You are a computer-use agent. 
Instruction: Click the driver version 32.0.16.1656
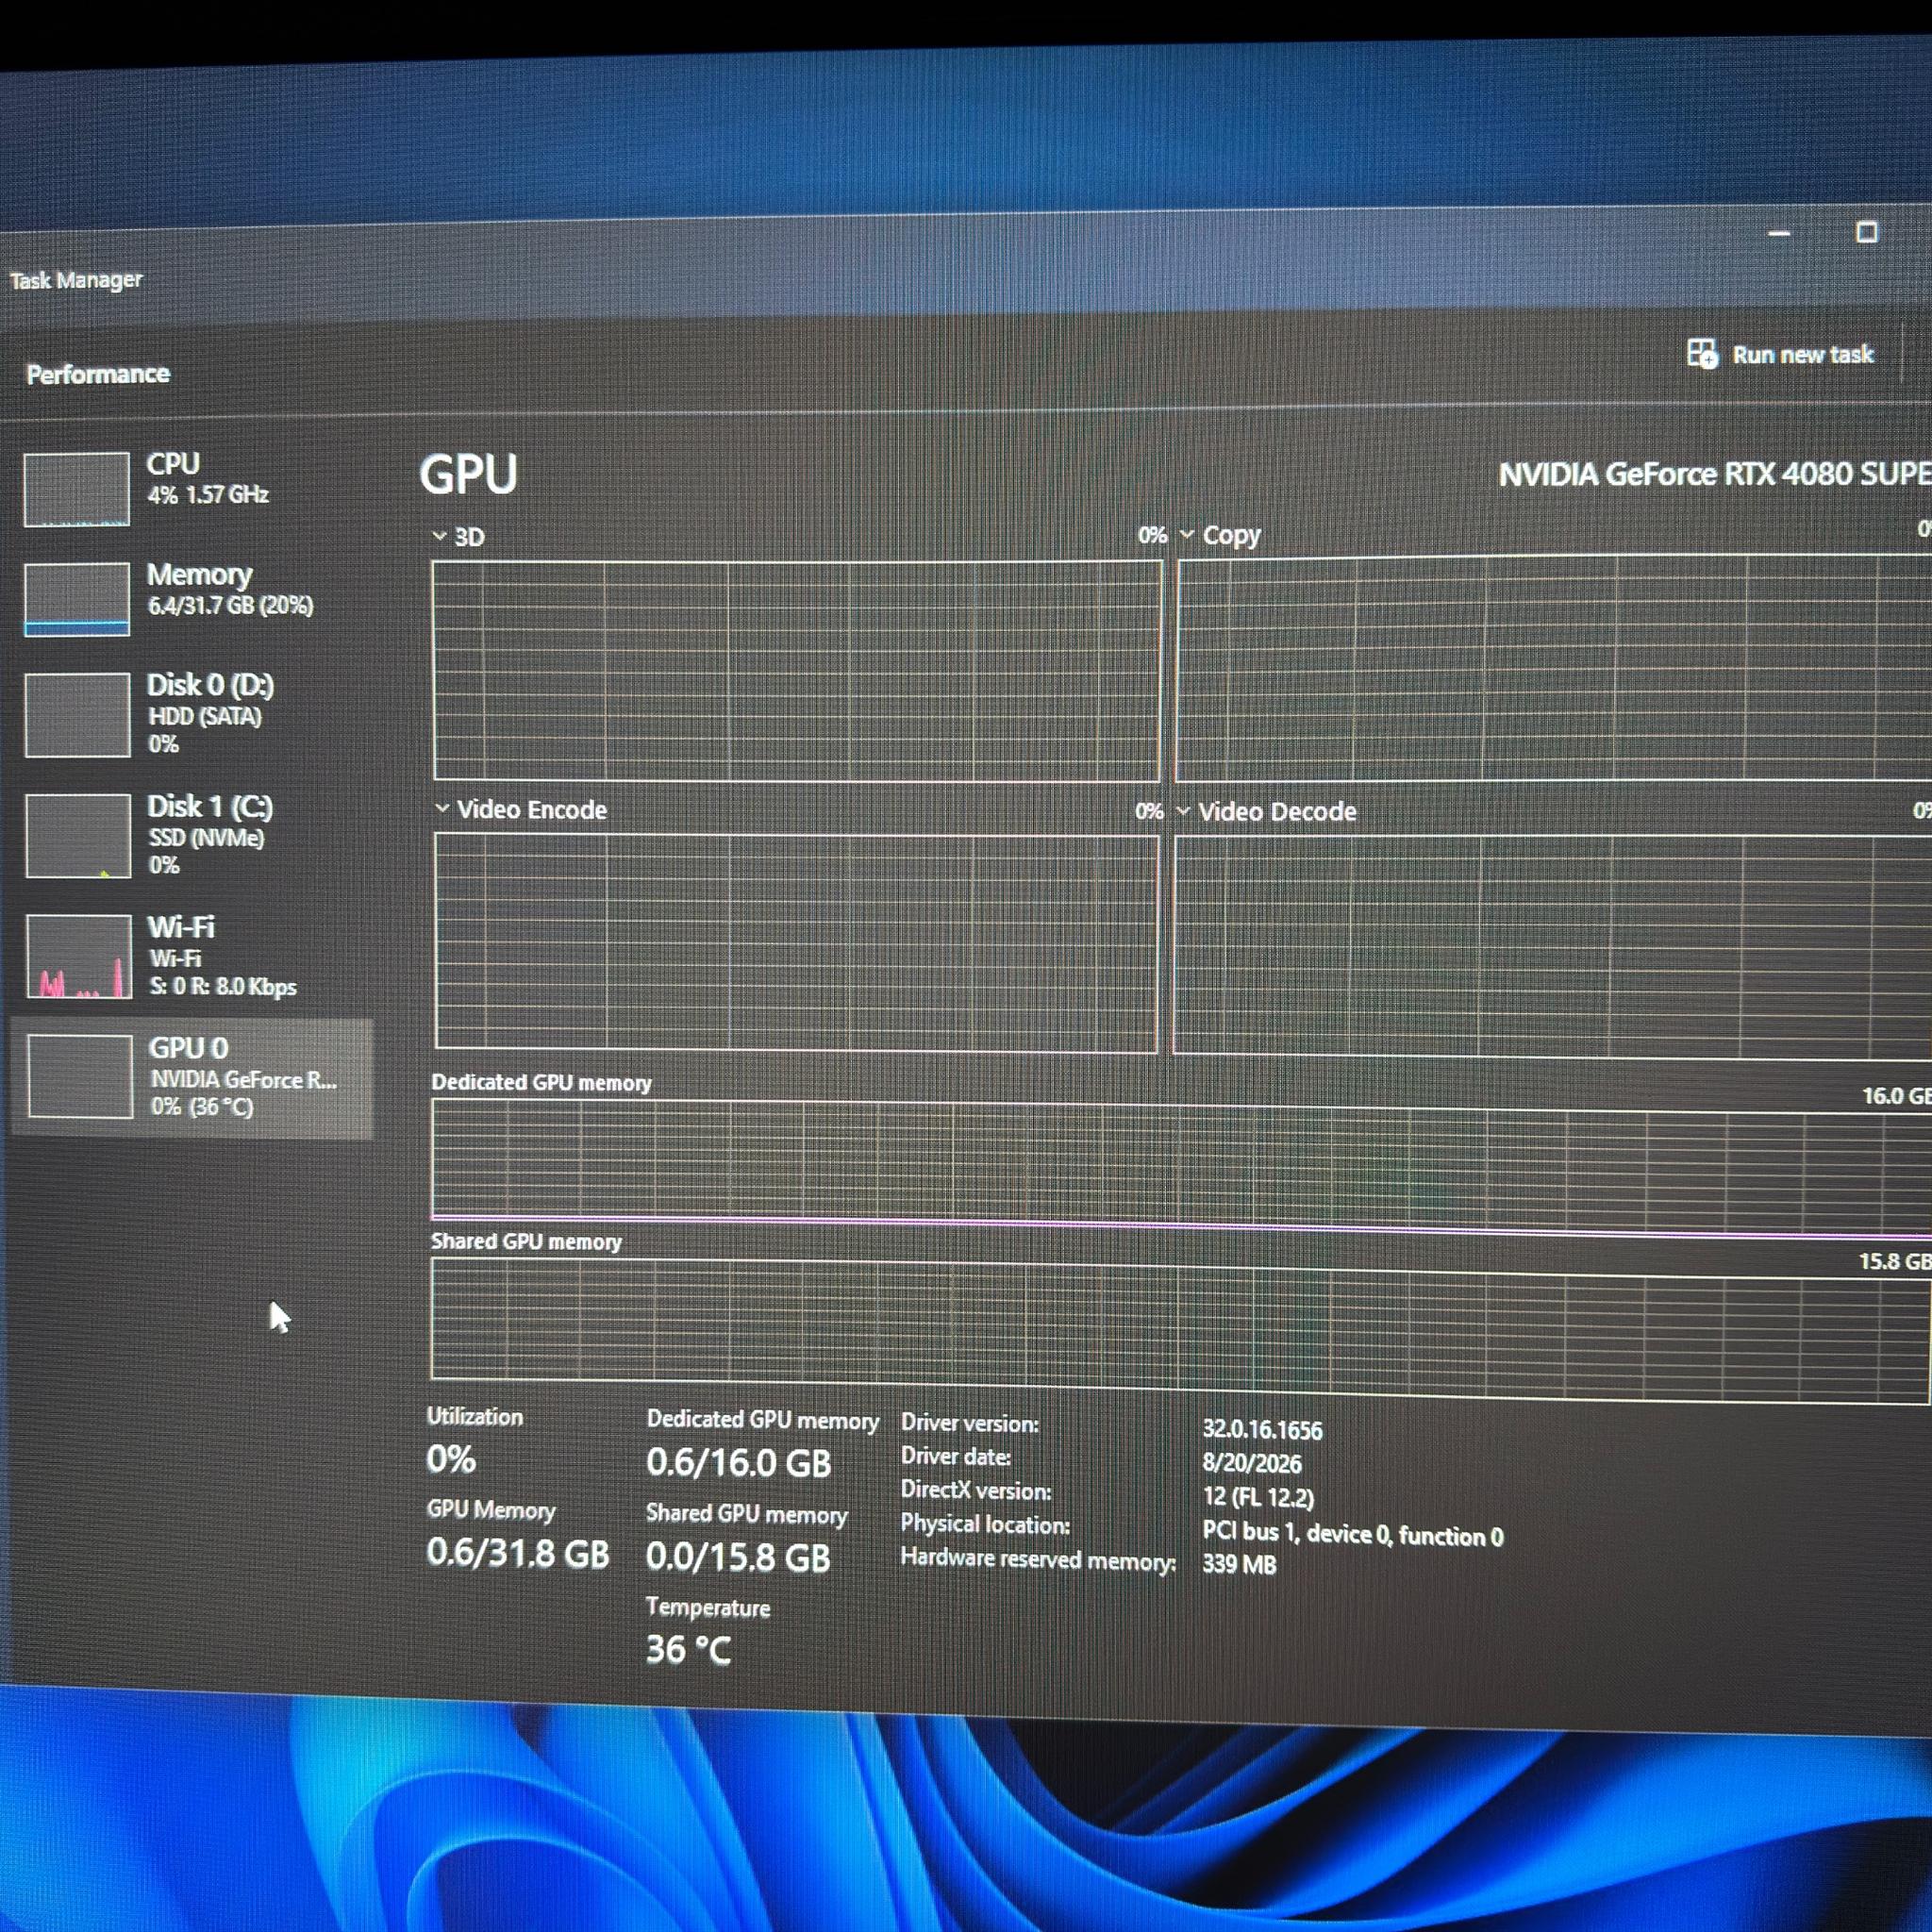tap(1262, 1430)
